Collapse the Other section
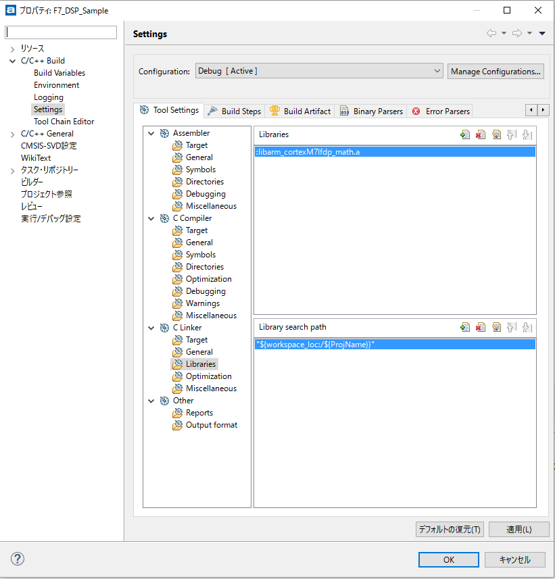 click(151, 401)
